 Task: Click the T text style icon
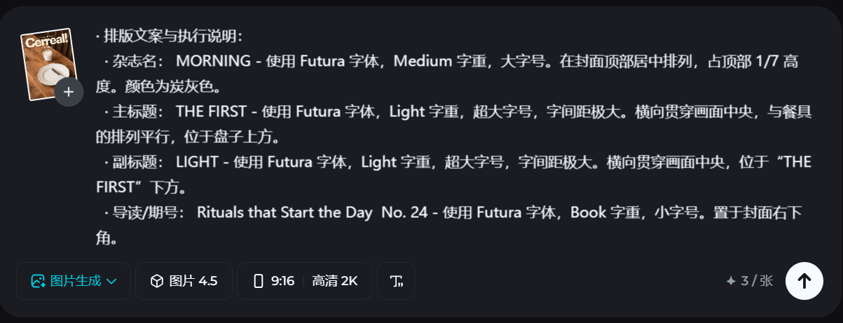(396, 281)
